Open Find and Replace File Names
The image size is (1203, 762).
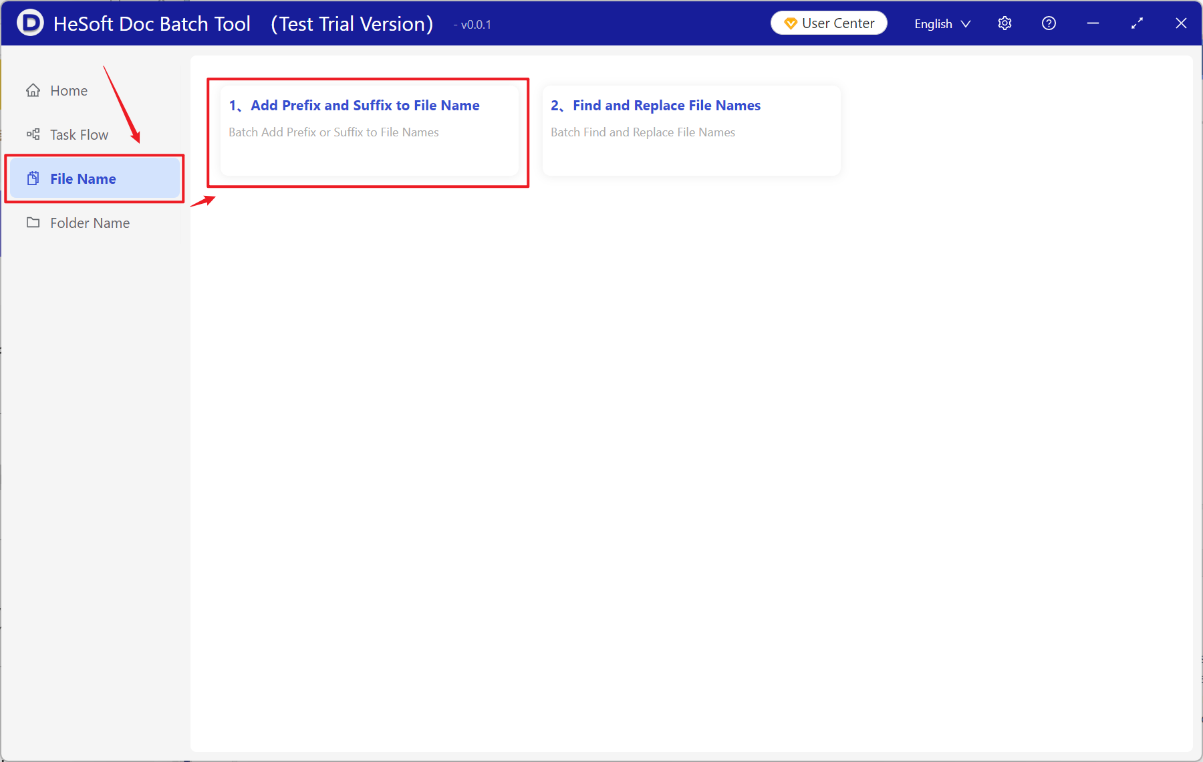point(692,130)
